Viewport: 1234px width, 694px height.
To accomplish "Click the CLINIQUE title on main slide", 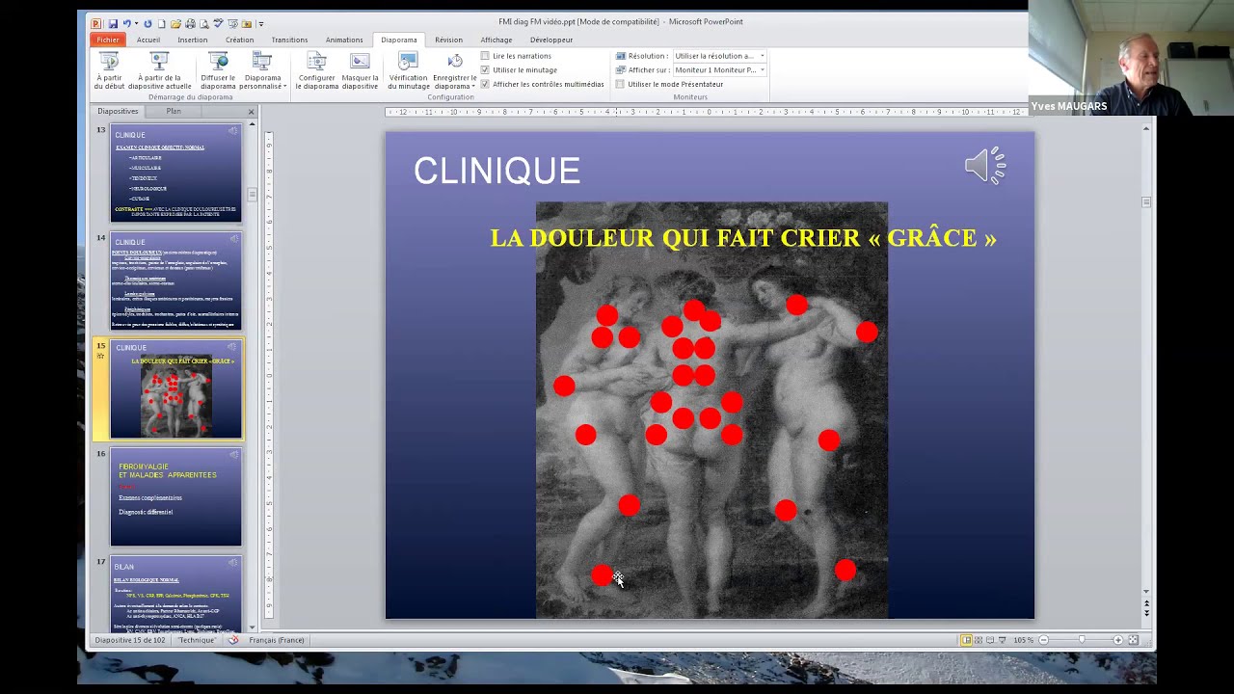I will [496, 172].
